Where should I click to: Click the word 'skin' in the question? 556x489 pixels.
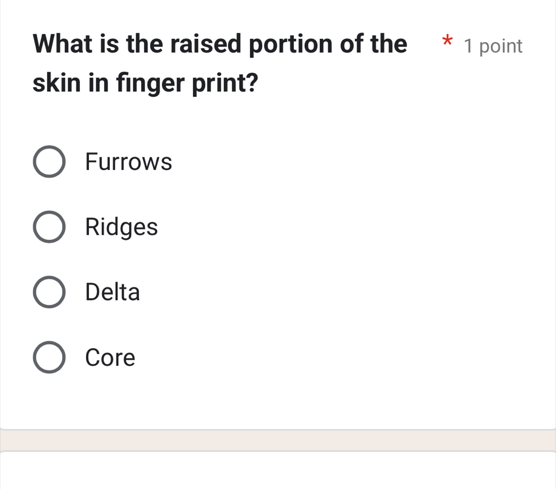54,83
